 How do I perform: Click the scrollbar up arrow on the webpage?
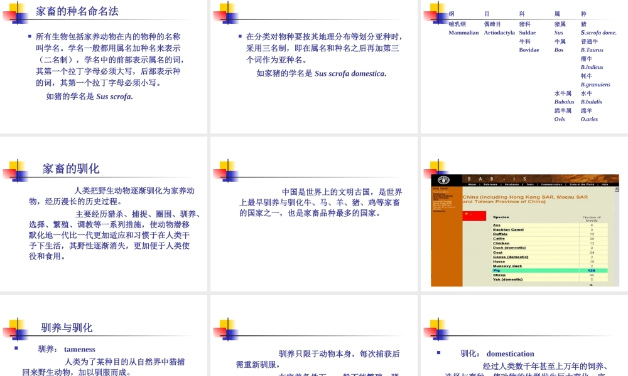tap(616, 187)
